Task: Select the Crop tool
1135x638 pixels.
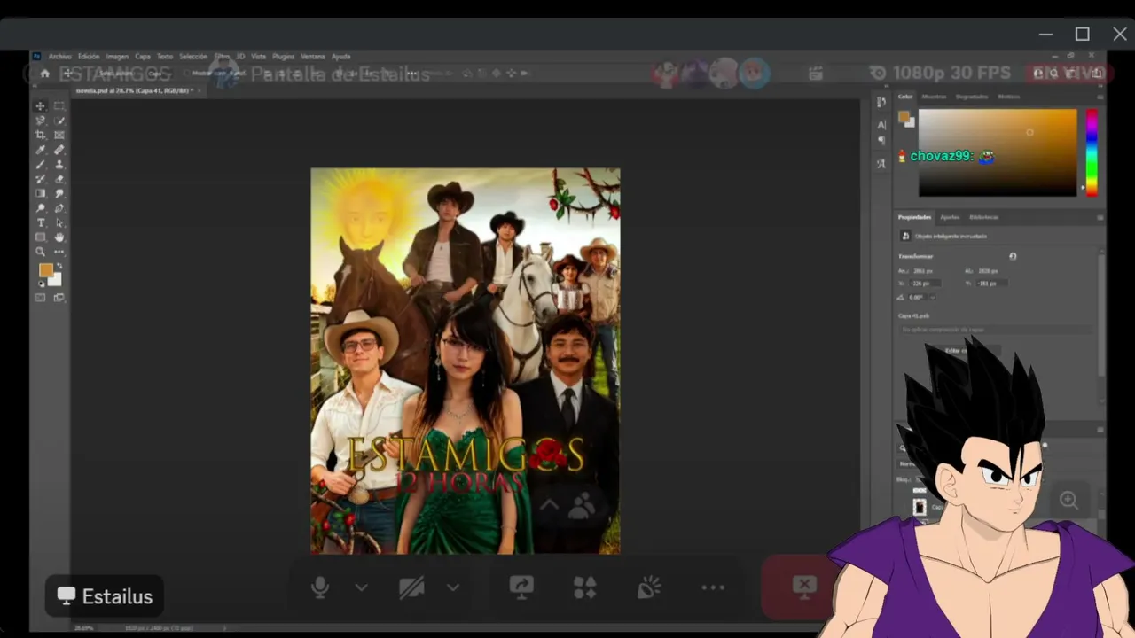Action: tap(40, 136)
